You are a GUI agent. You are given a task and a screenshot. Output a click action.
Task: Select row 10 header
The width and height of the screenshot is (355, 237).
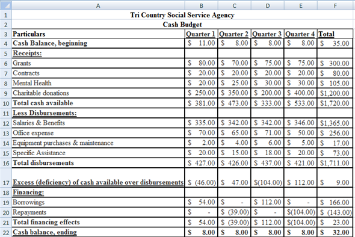6,103
